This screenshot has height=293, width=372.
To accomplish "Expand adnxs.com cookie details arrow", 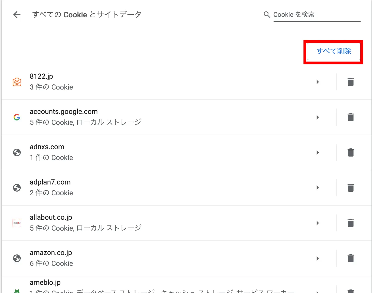I will coord(318,152).
